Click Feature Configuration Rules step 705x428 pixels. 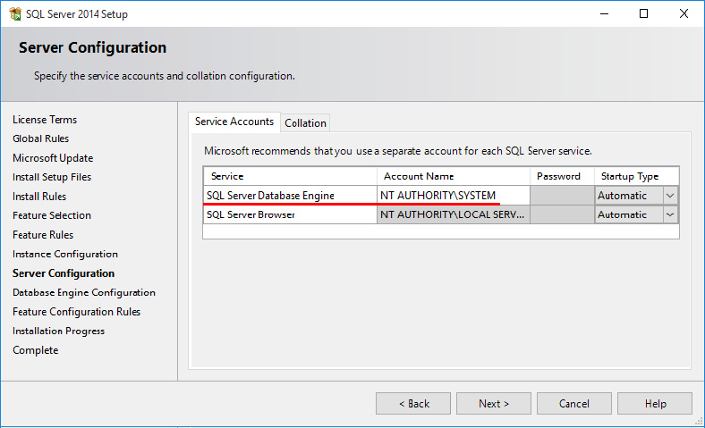click(x=76, y=312)
